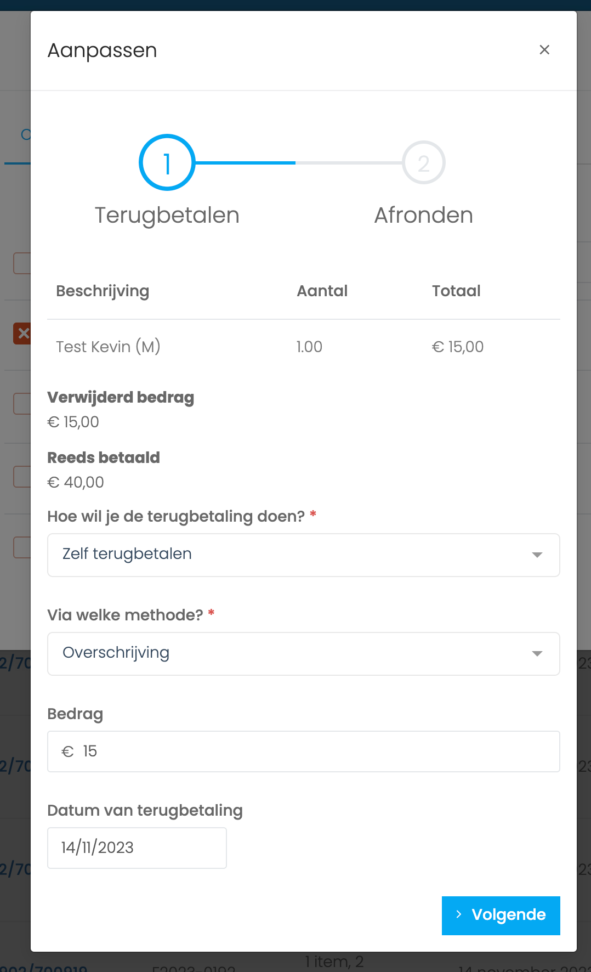Select the 'Test Kevin (M)' row
The height and width of the screenshot is (972, 591).
[304, 347]
